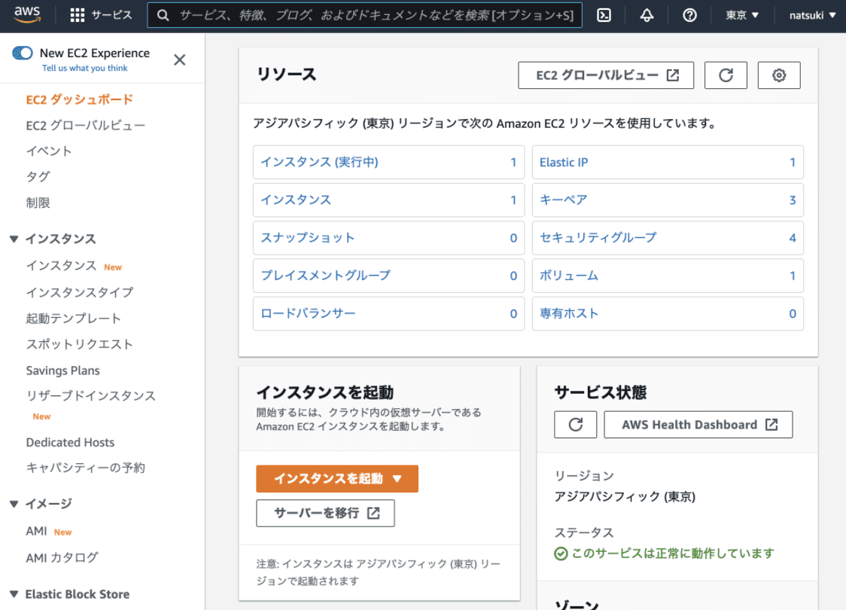Focus the AWS services search field
846x610 pixels.
[x=365, y=15]
